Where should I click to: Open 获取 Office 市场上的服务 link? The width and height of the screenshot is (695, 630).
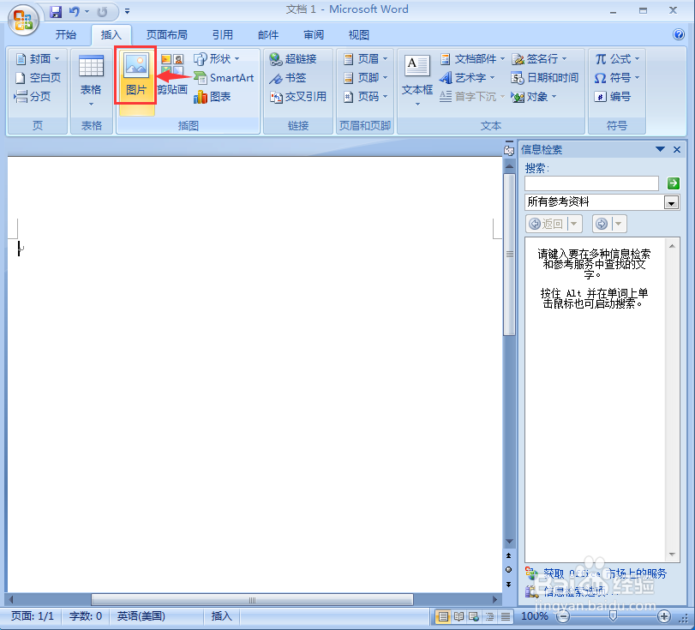click(605, 573)
